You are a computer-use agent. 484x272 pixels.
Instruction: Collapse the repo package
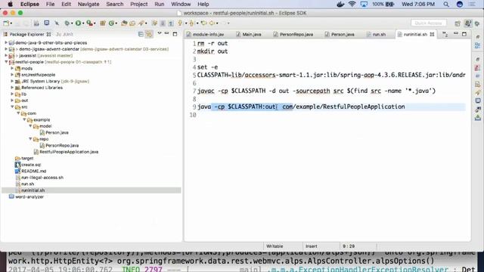click(x=30, y=139)
